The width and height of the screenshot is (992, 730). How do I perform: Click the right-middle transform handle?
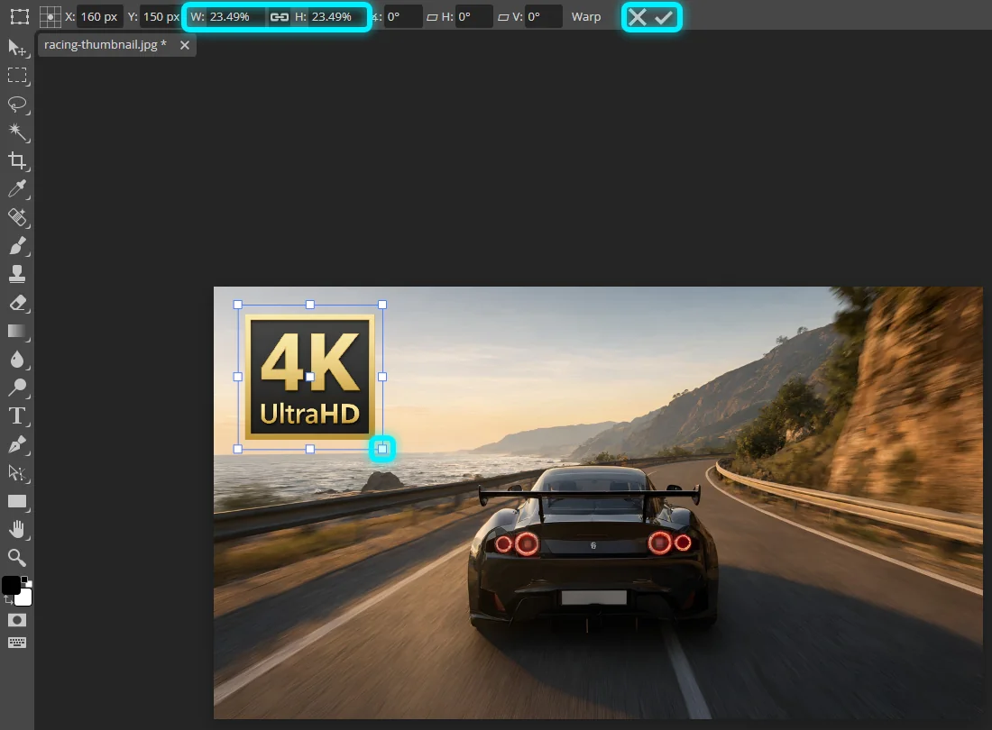tap(382, 377)
